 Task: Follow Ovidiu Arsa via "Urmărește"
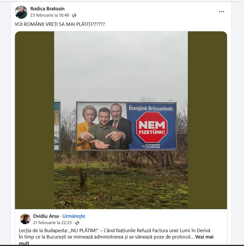74,216
